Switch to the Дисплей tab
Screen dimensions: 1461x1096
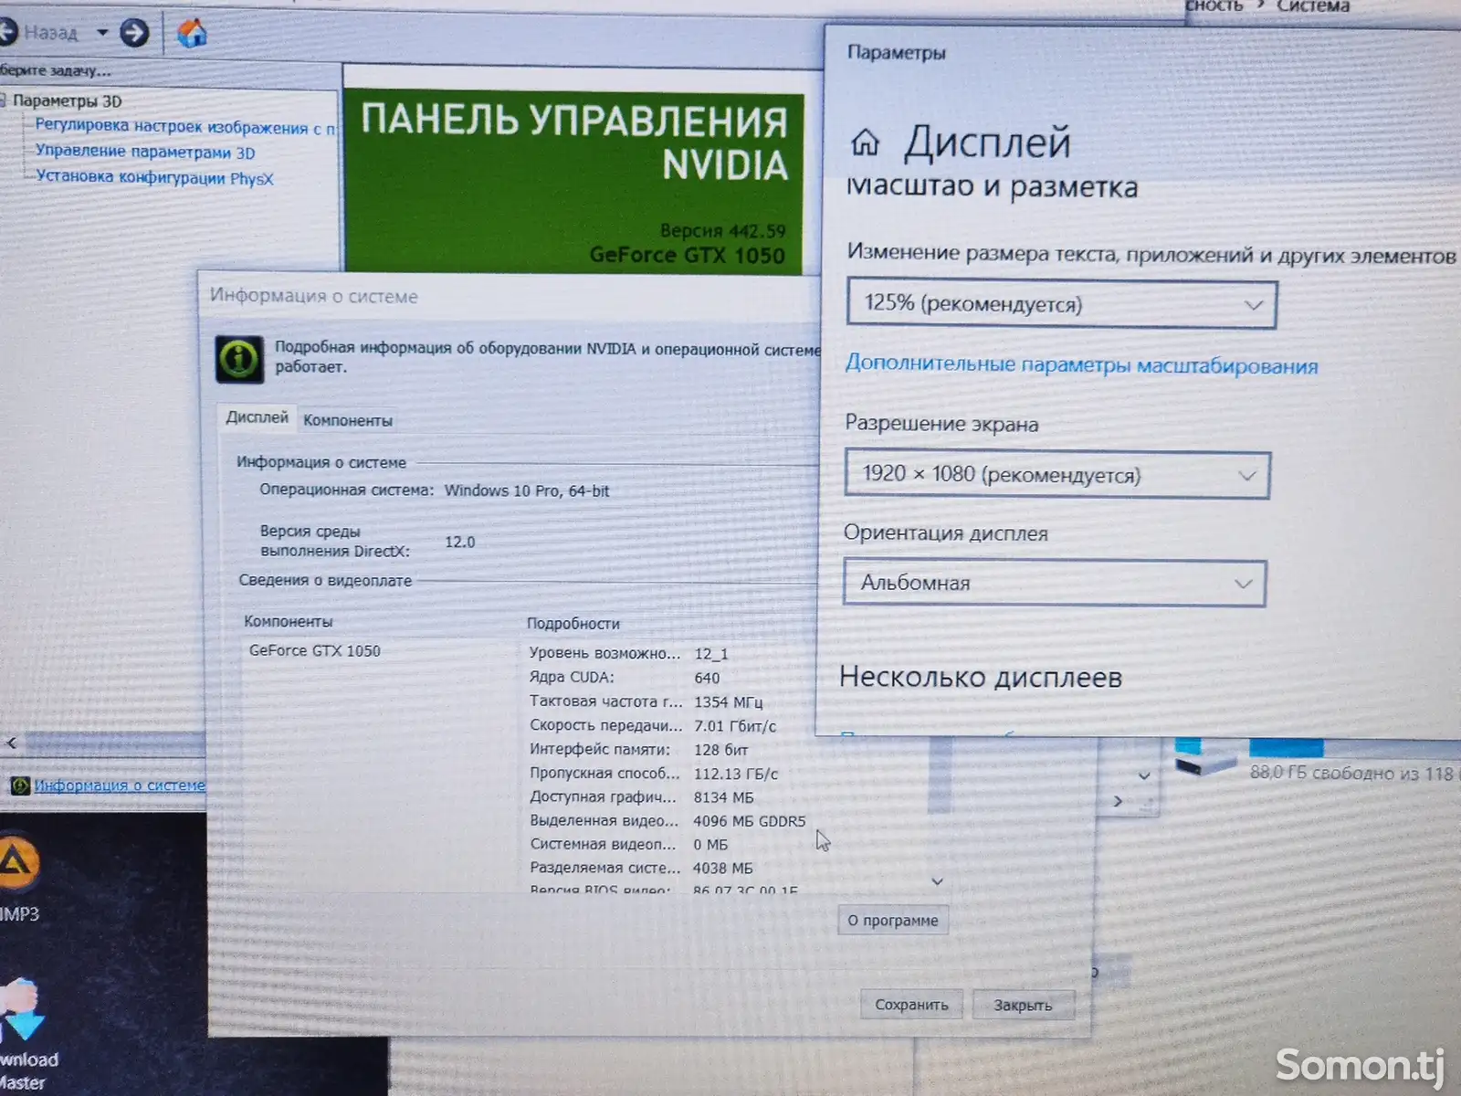(x=257, y=417)
